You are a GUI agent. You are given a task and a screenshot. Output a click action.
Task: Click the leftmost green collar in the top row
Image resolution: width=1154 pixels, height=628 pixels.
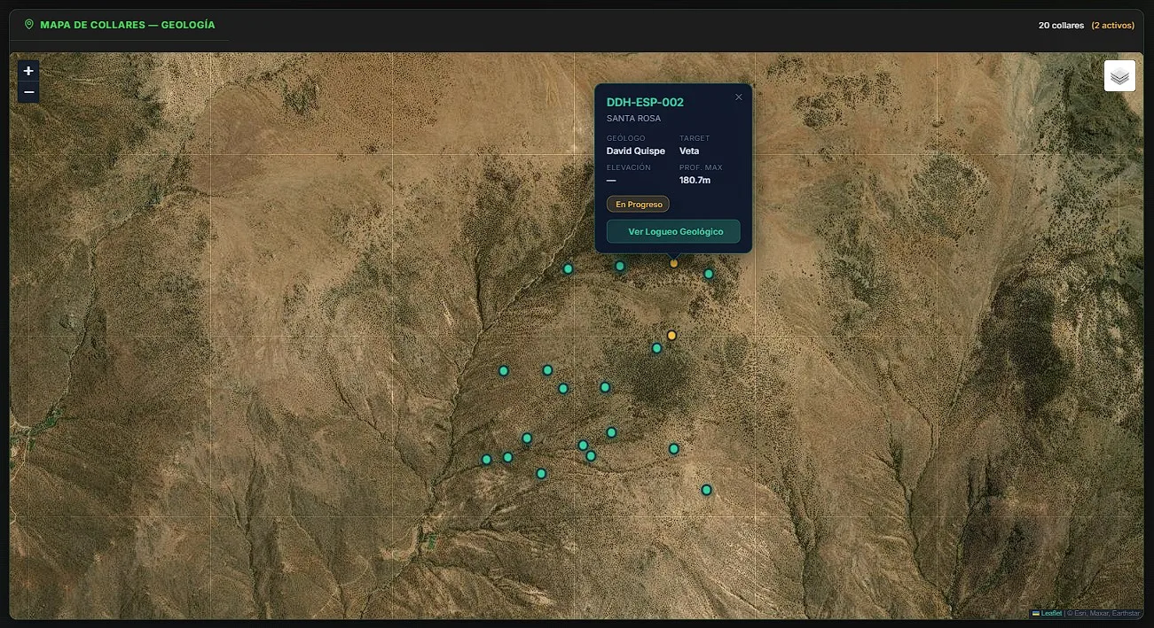coord(568,268)
